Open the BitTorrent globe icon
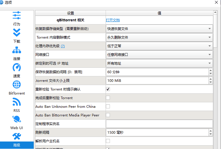 [x=17, y=85]
